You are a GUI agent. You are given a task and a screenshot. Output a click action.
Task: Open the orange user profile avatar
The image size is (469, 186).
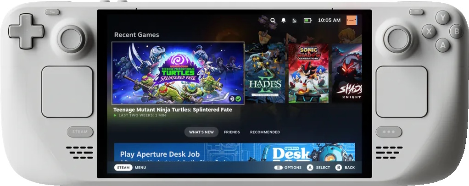(x=352, y=20)
